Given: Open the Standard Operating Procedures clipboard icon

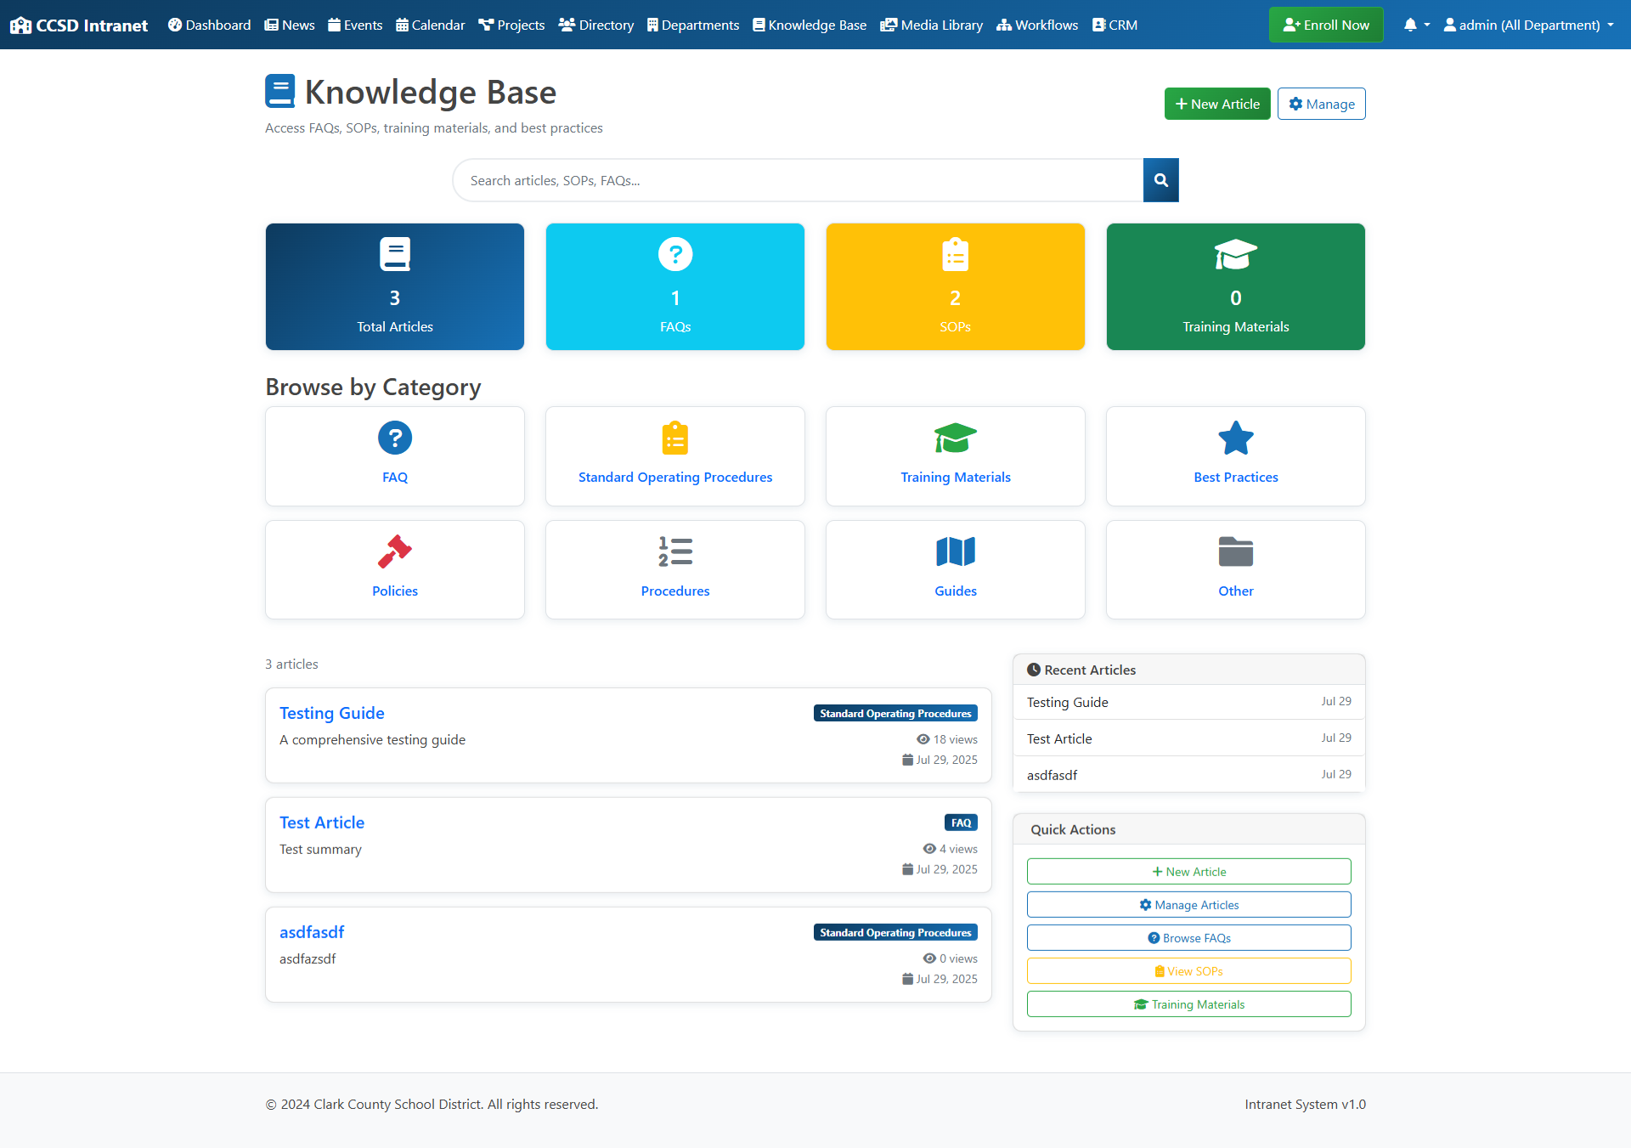Looking at the screenshot, I should 675,438.
